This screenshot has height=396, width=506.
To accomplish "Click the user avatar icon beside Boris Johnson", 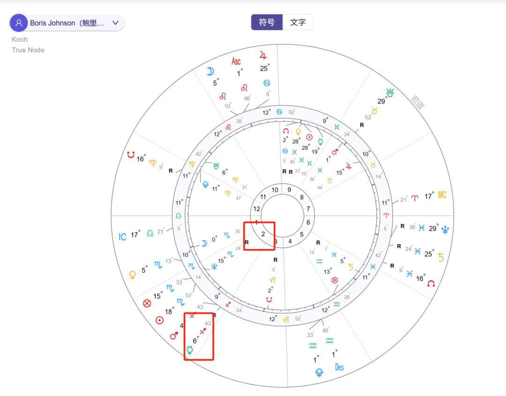I will [18, 22].
